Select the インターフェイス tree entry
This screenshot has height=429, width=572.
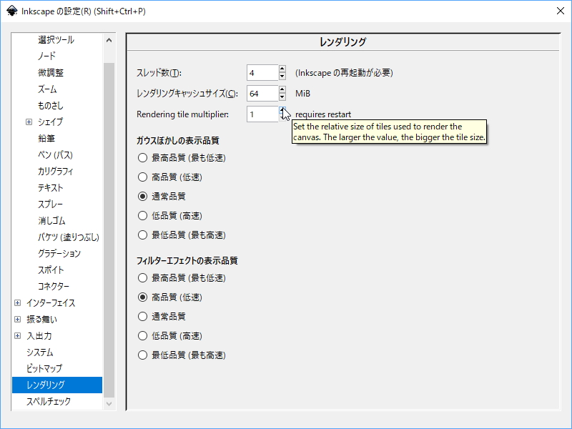(51, 302)
